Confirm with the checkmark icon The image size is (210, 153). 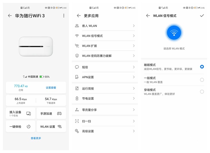click(x=202, y=16)
